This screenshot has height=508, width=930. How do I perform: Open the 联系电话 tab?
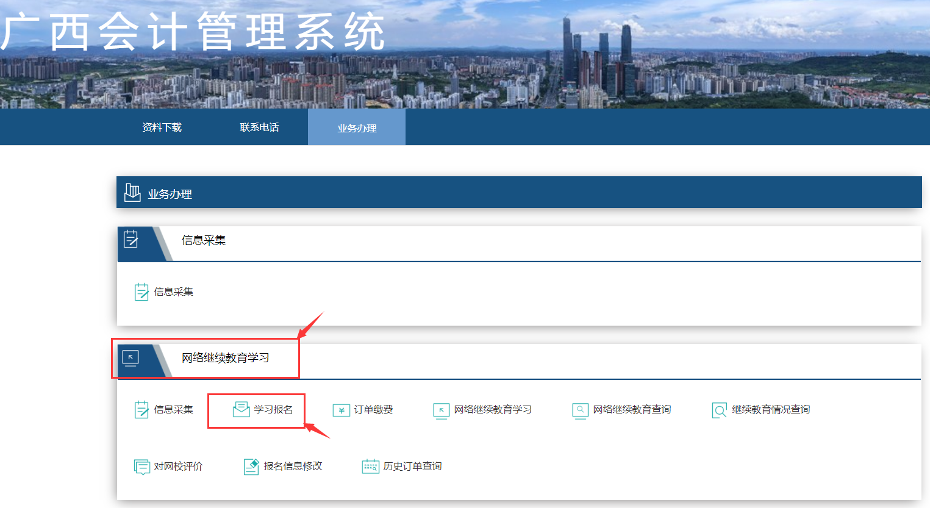259,126
